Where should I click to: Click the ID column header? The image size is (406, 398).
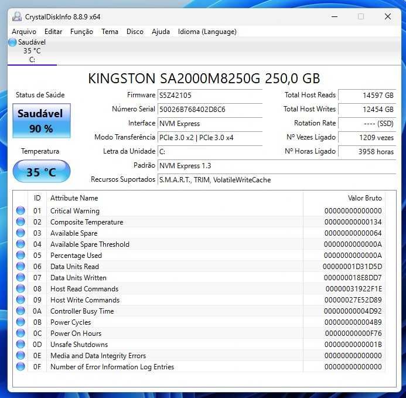37,198
